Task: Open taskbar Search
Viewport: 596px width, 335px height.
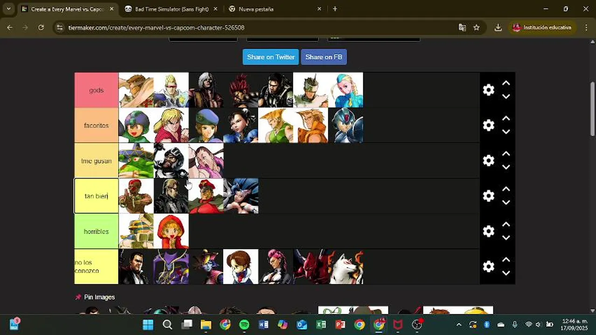Action: coord(167,324)
